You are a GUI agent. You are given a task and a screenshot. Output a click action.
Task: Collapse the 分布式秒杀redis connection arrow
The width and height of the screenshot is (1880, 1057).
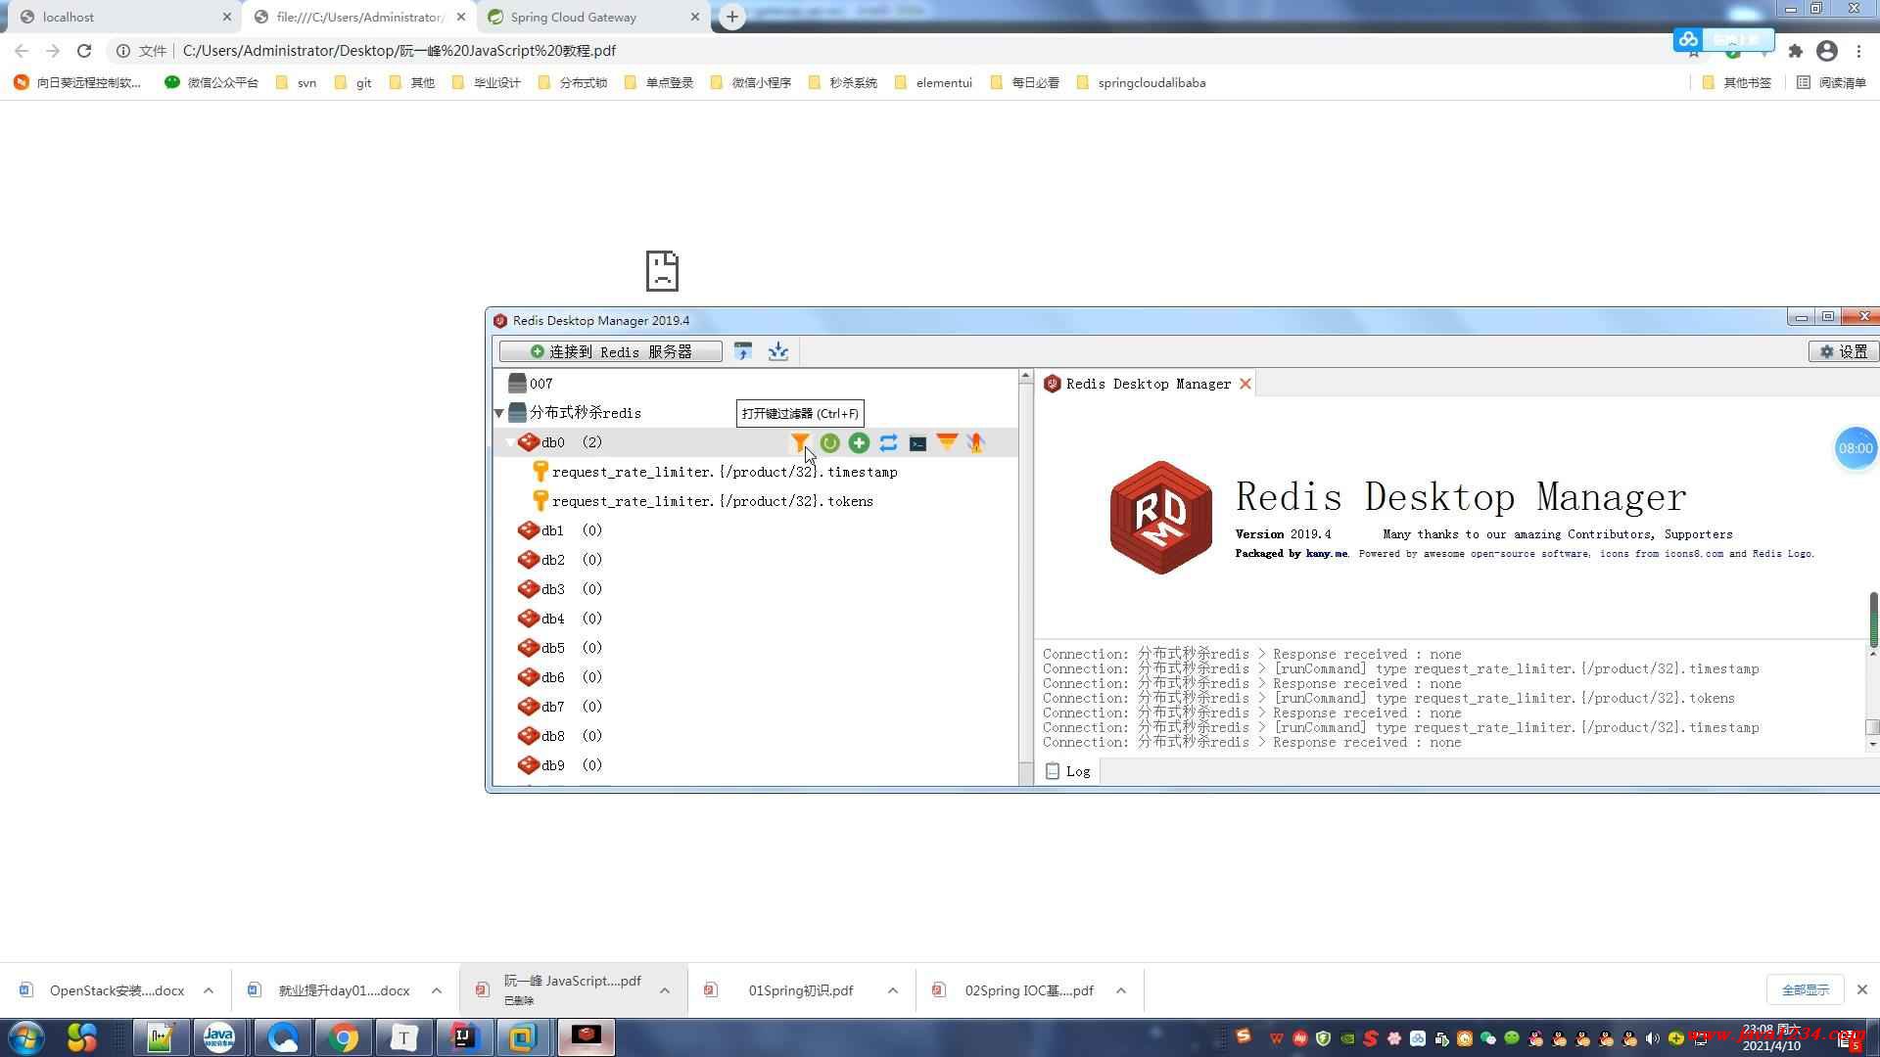(499, 413)
